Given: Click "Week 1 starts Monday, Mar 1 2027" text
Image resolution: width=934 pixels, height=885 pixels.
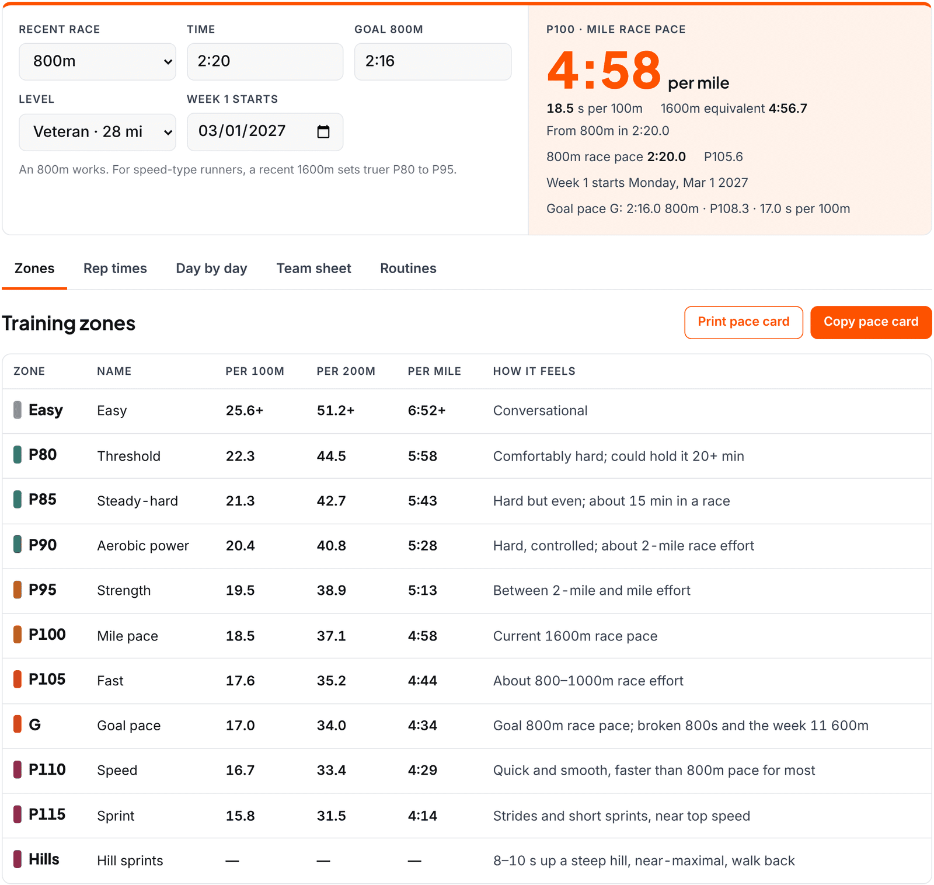Looking at the screenshot, I should 647,183.
